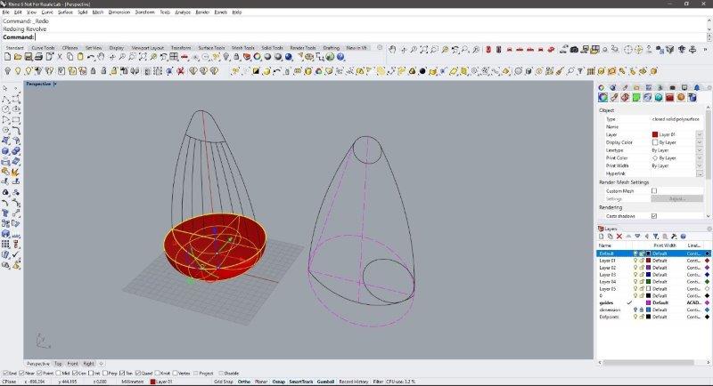
Task: Open the Layer dropdown in Object properties
Action: [700, 134]
